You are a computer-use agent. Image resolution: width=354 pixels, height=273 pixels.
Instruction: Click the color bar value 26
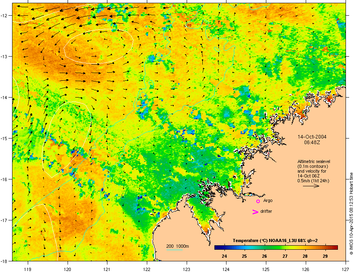[265, 256]
